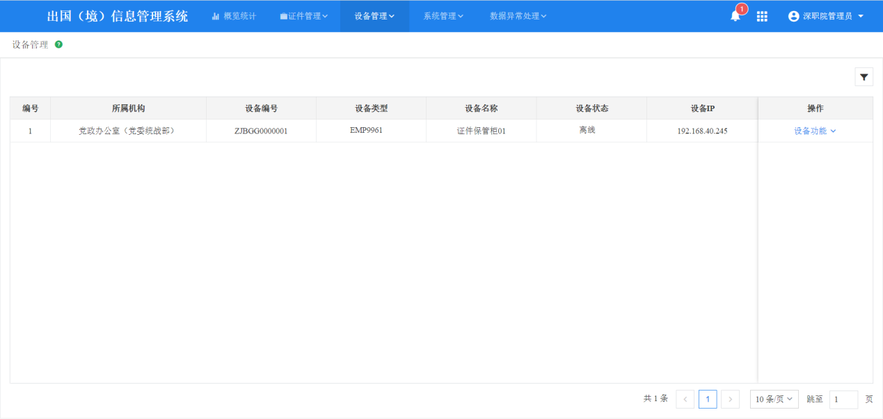Open the apps grid icon
The height and width of the screenshot is (419, 883).
pos(762,16)
